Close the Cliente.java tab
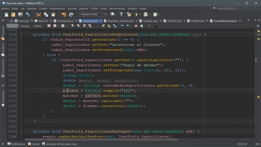 click(207, 21)
